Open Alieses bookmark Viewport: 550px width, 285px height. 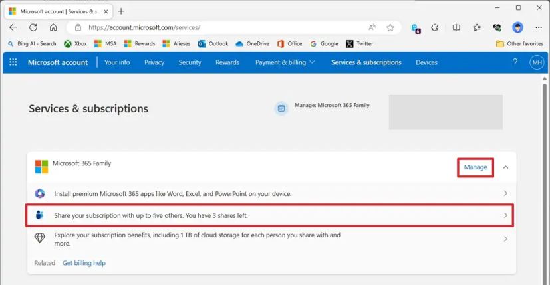coord(176,43)
